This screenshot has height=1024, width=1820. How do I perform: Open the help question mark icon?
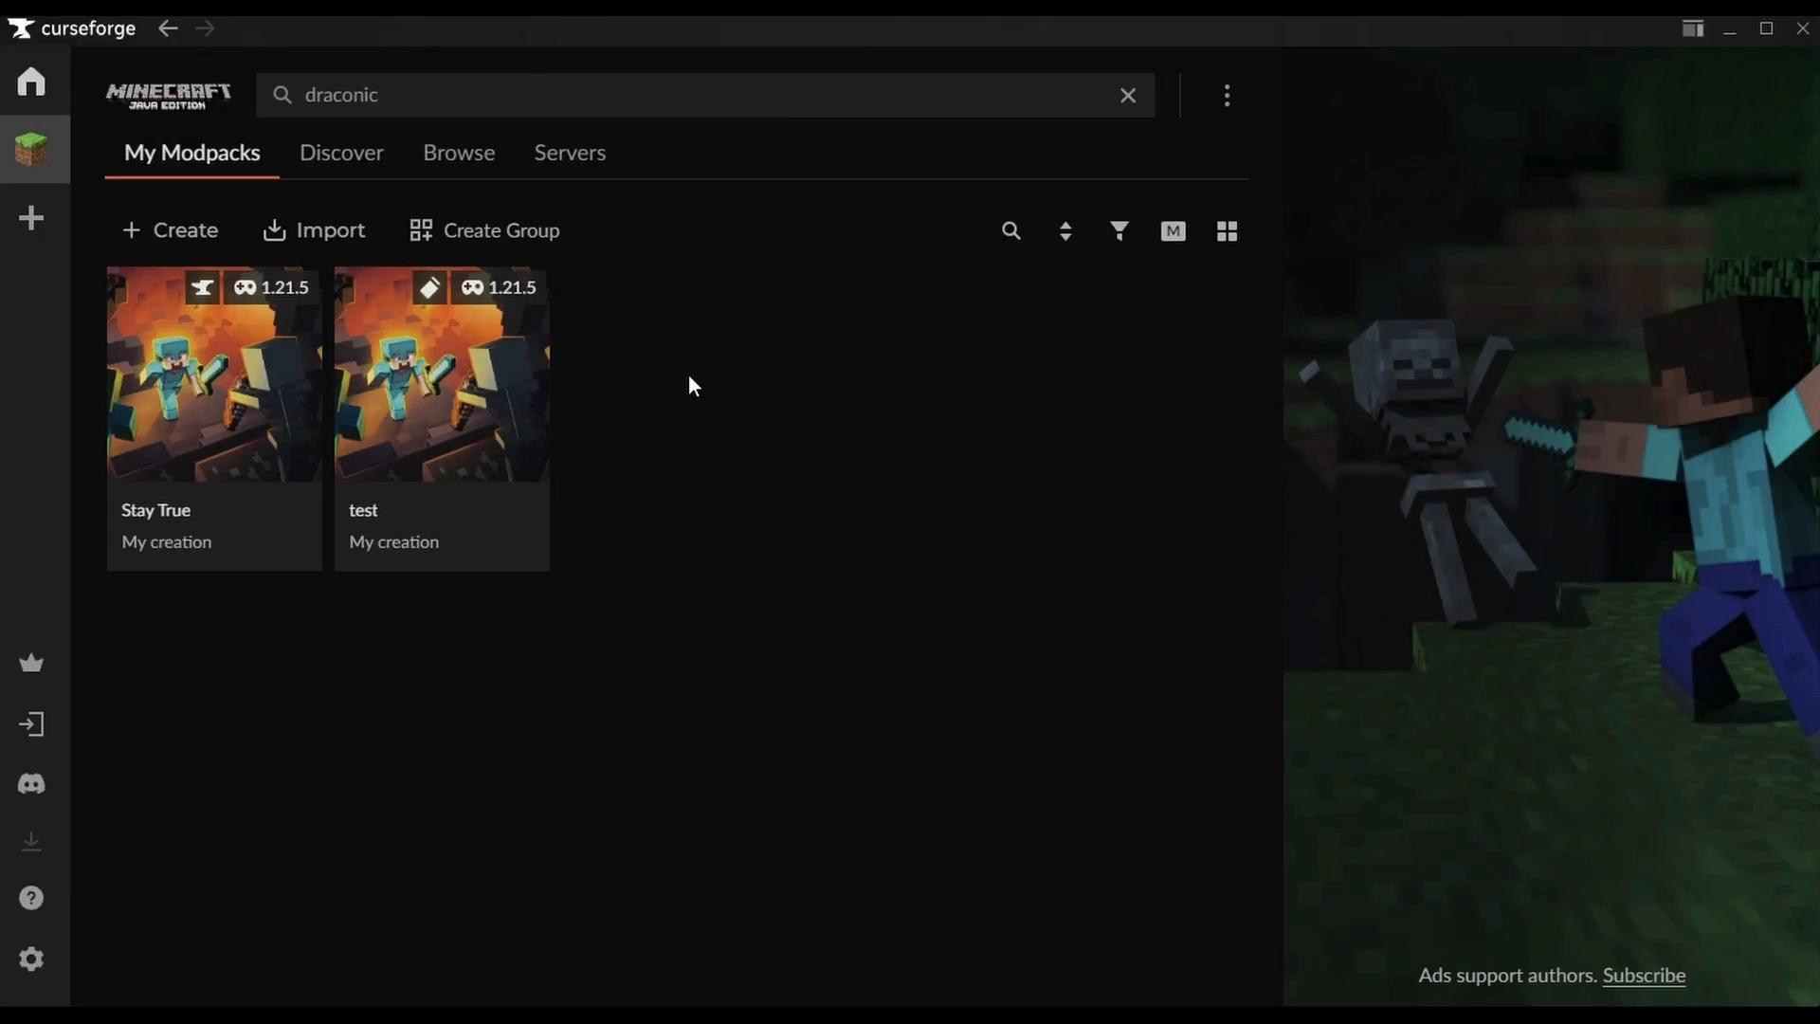click(31, 898)
